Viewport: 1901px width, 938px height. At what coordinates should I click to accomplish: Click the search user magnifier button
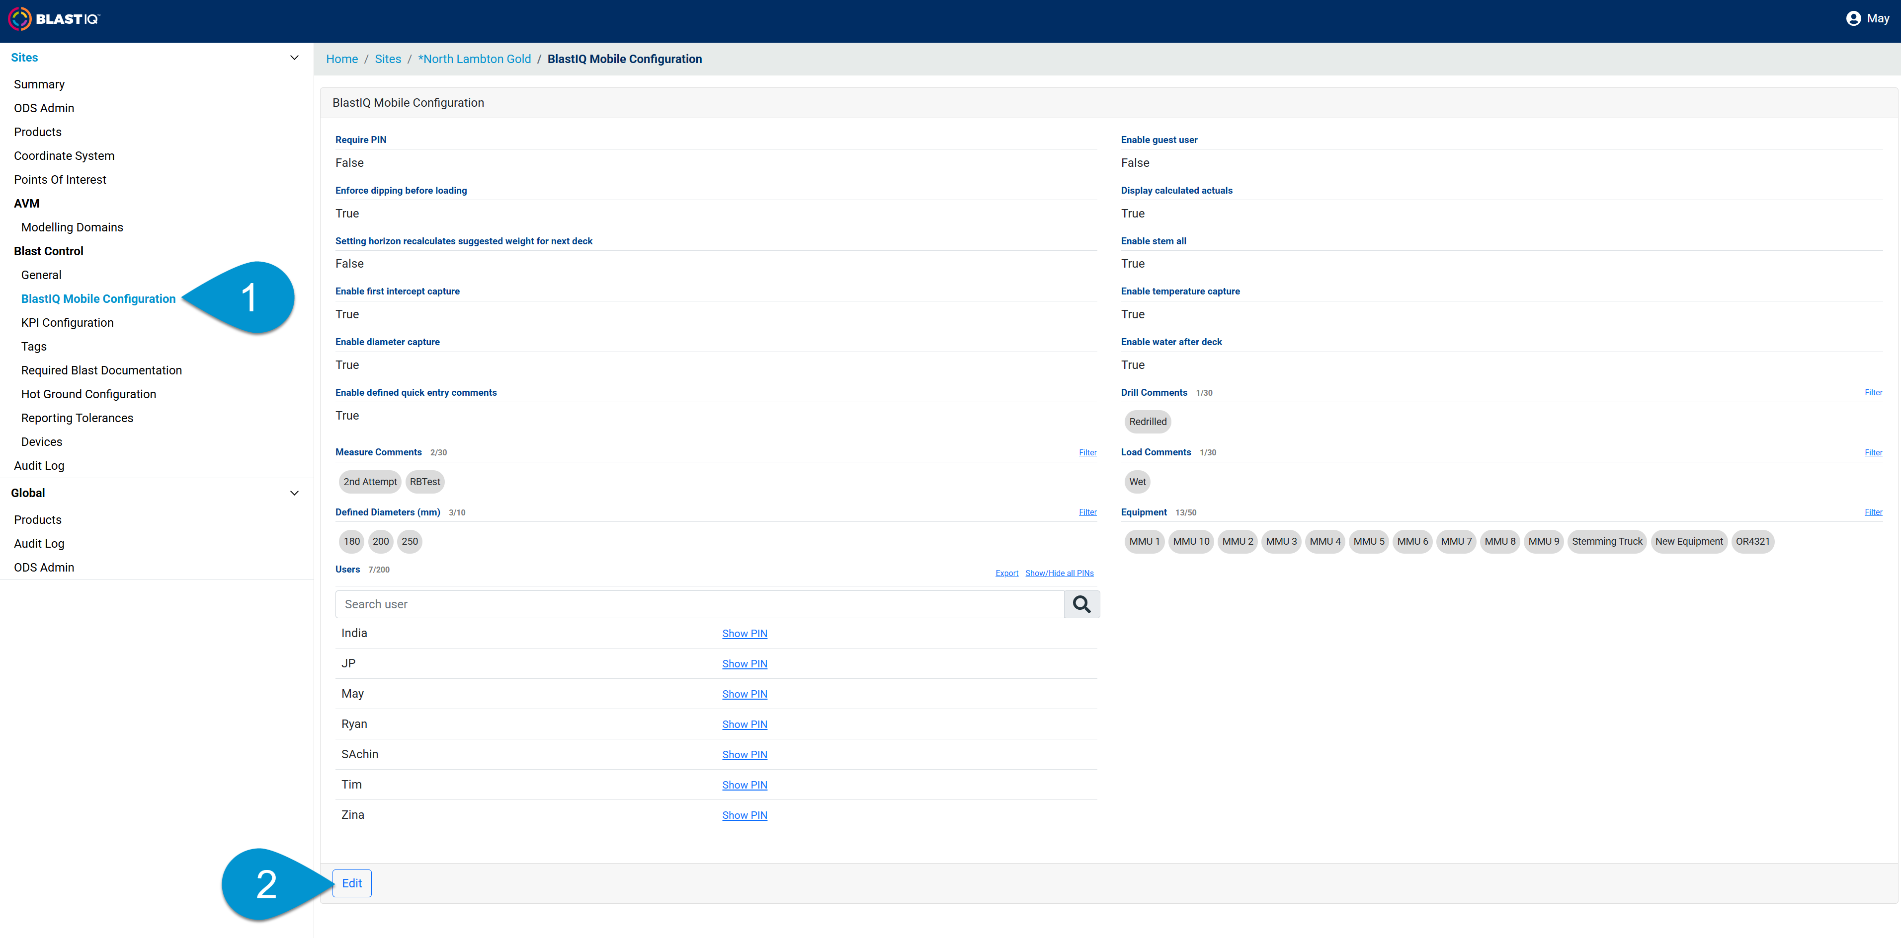[1082, 604]
